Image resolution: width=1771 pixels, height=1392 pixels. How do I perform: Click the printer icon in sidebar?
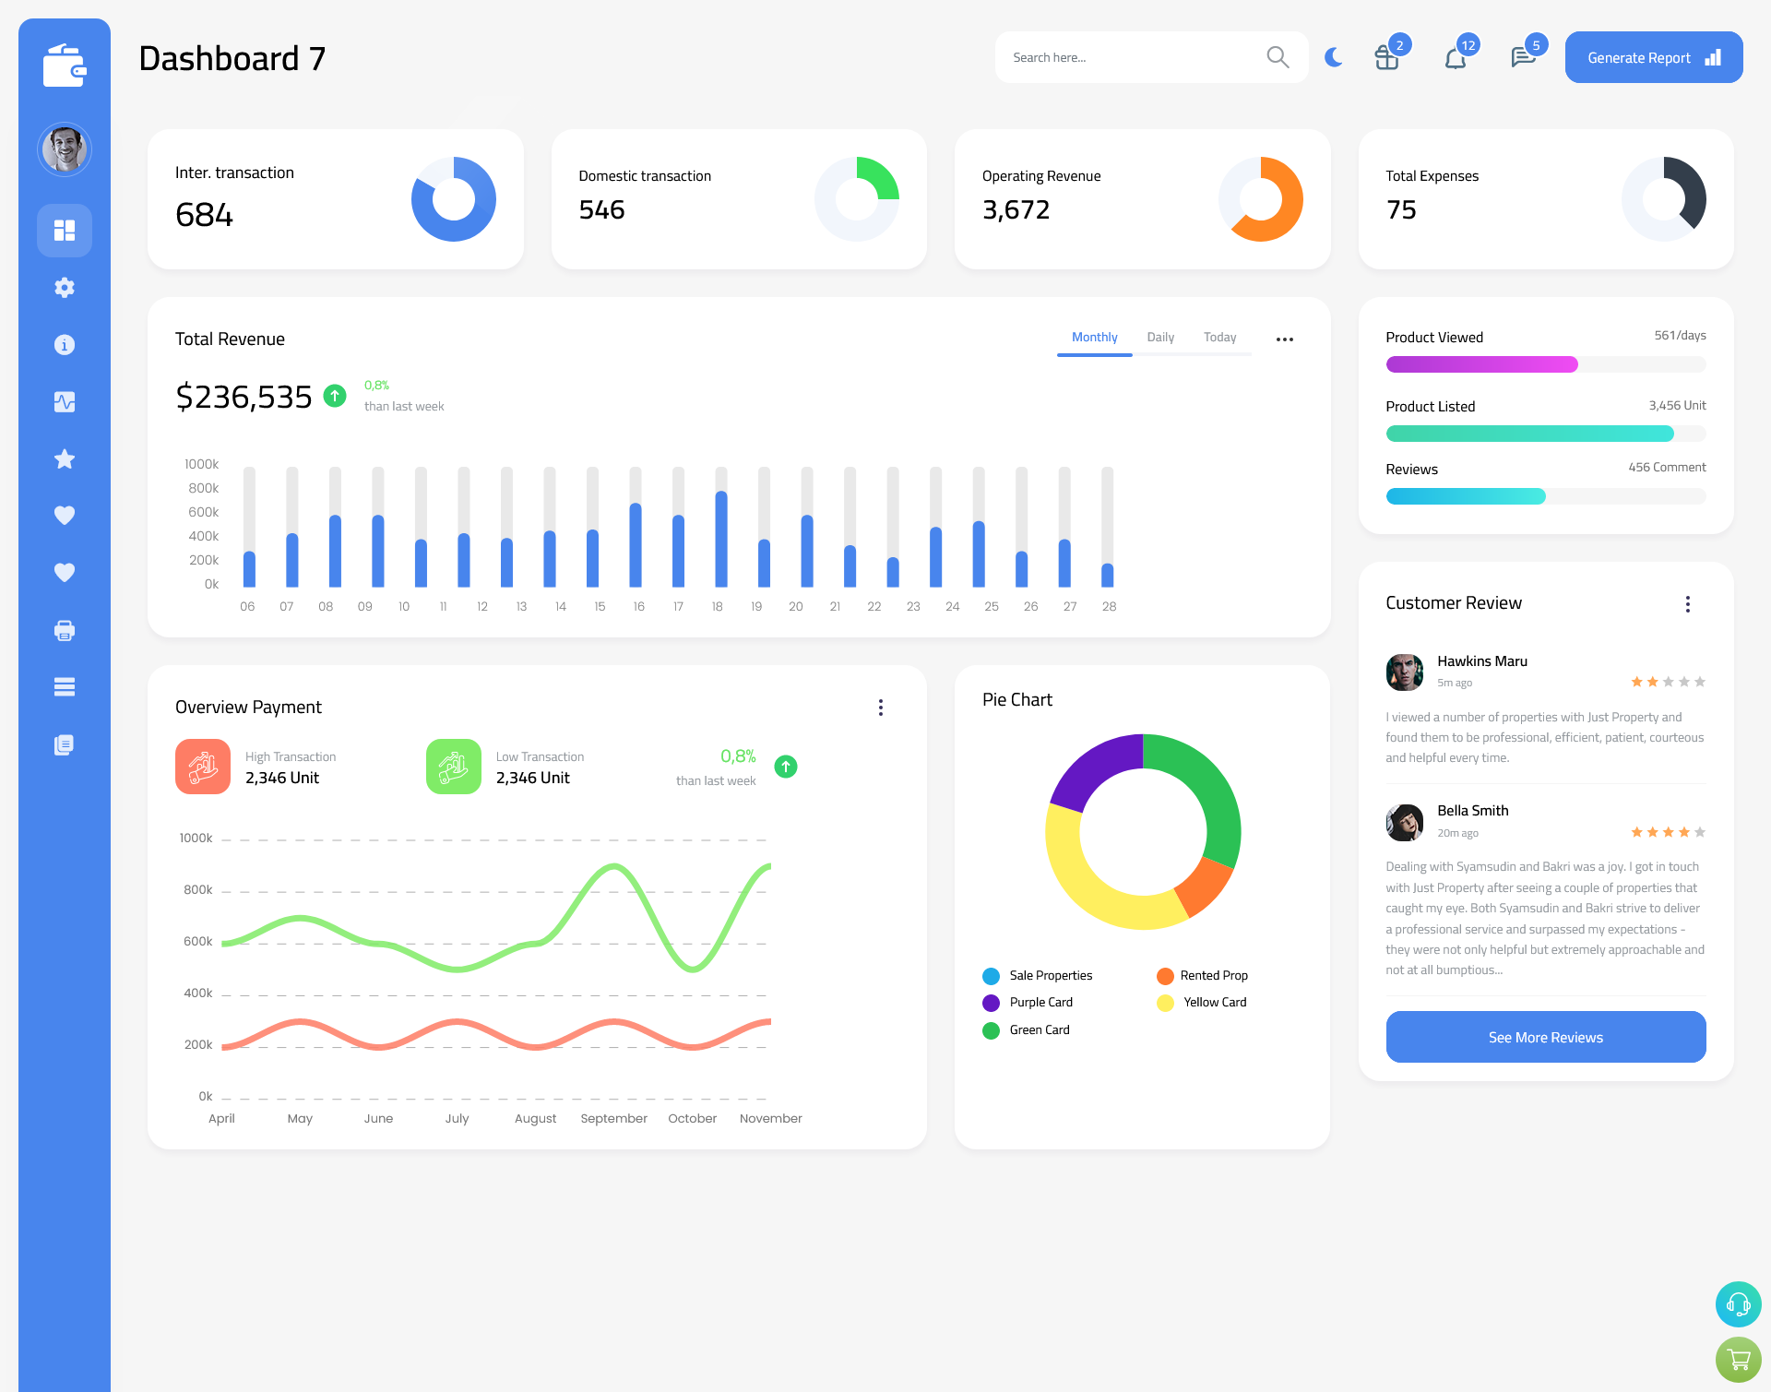click(x=64, y=630)
